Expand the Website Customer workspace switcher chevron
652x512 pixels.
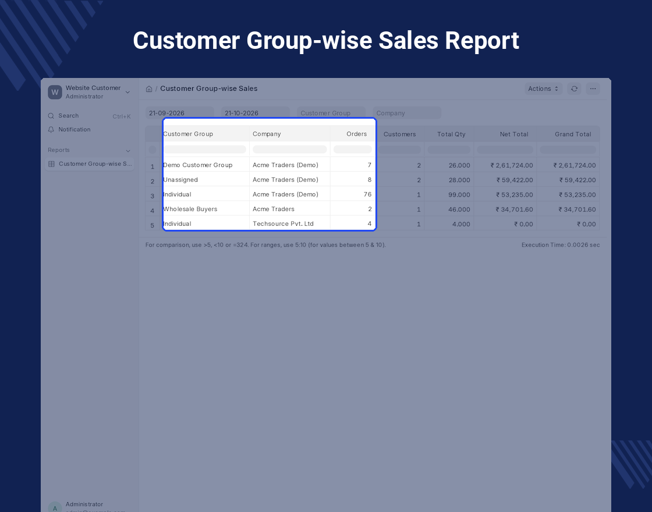click(x=127, y=93)
